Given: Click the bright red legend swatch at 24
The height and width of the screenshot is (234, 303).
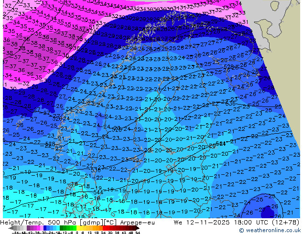Looking at the screenshot, I should 104,228.
